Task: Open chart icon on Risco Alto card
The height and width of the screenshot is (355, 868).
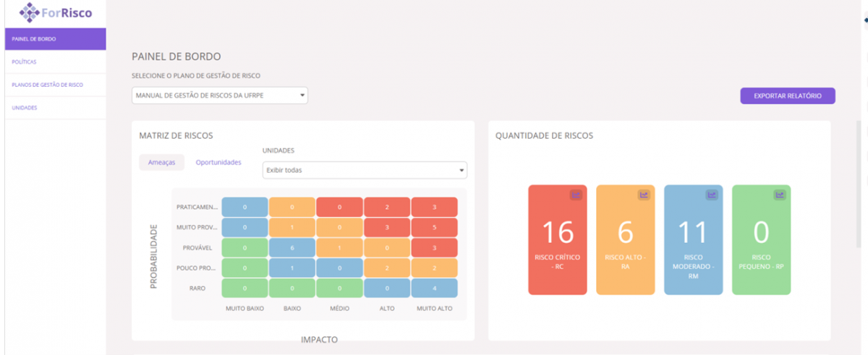Action: (x=644, y=194)
